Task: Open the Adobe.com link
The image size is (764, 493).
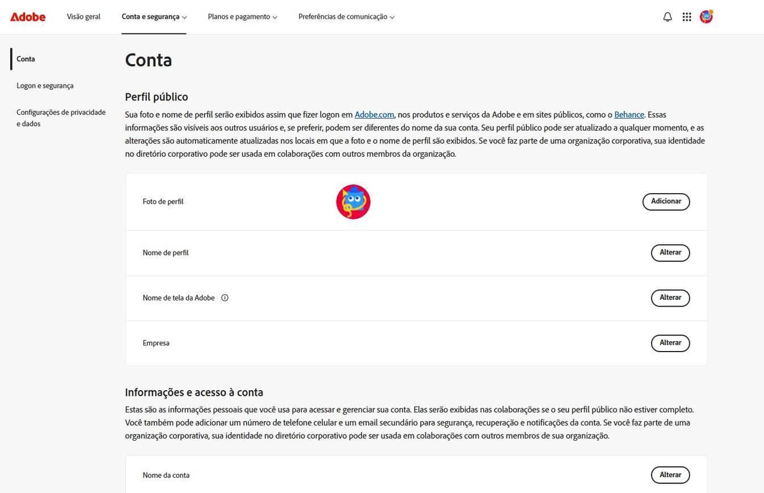Action: pos(374,114)
